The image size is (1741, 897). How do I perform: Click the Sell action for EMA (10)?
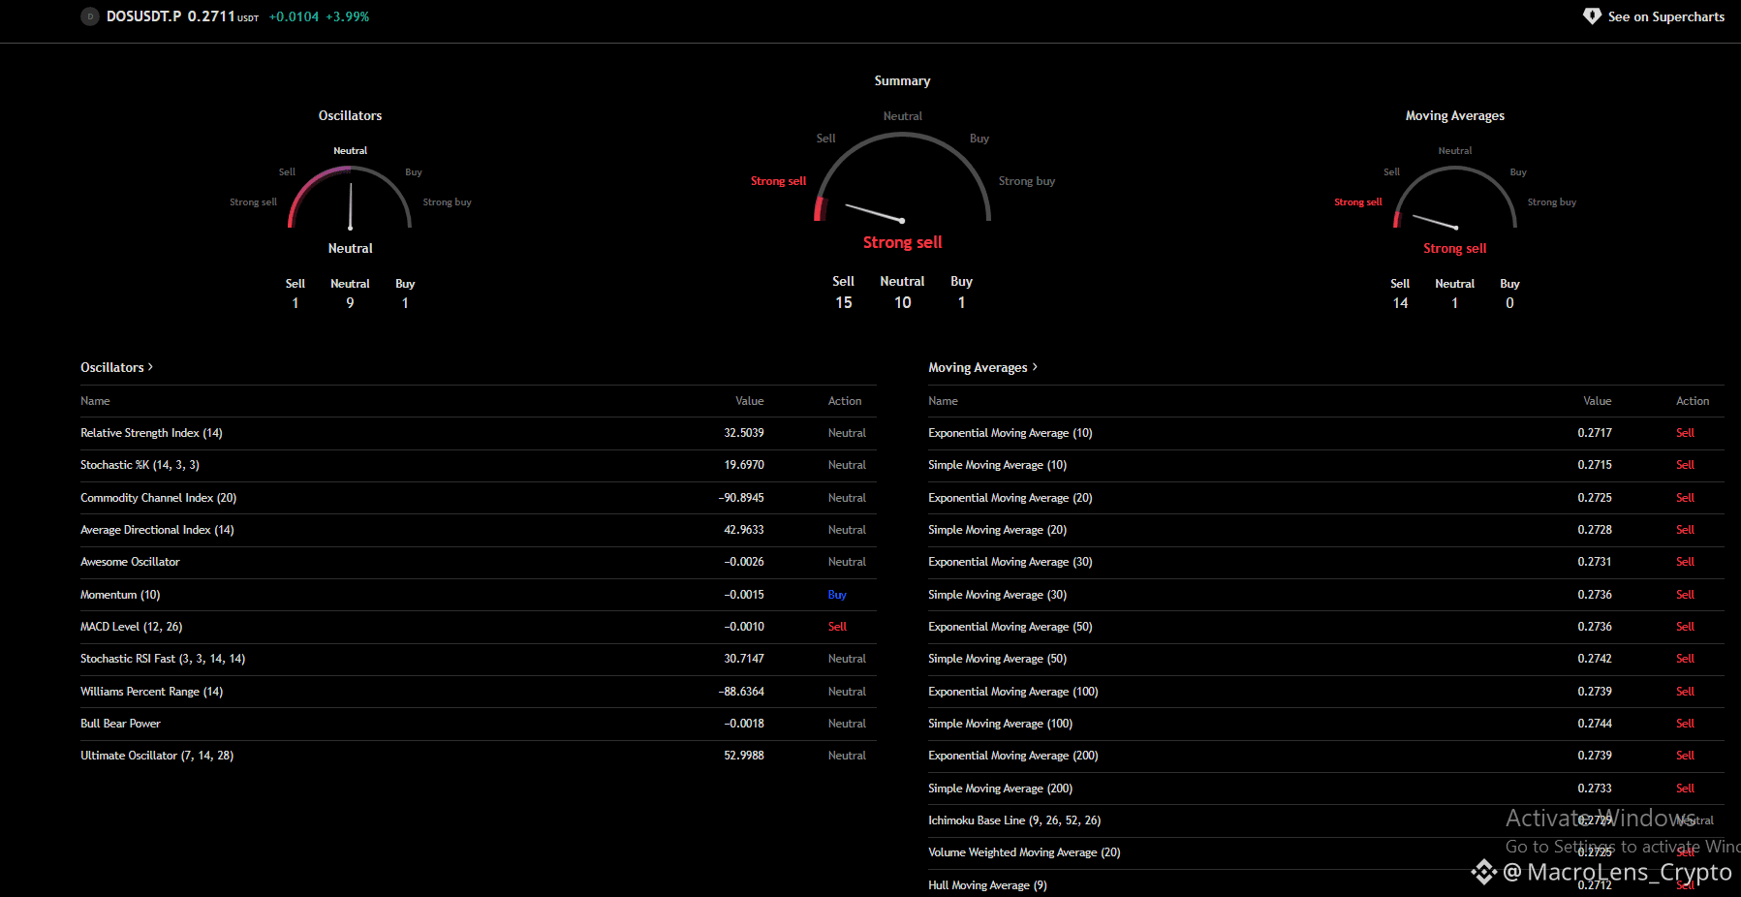point(1685,433)
